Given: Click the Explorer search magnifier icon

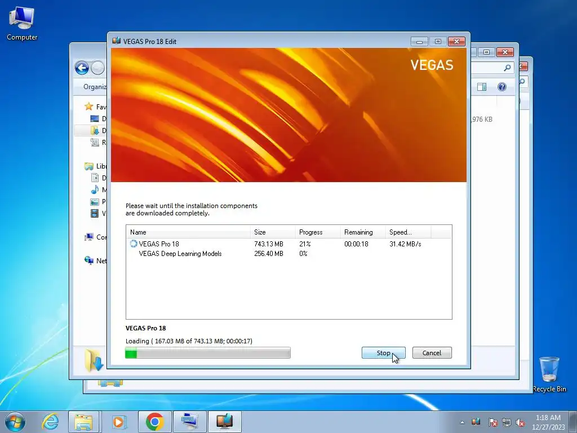Looking at the screenshot, I should click(508, 68).
